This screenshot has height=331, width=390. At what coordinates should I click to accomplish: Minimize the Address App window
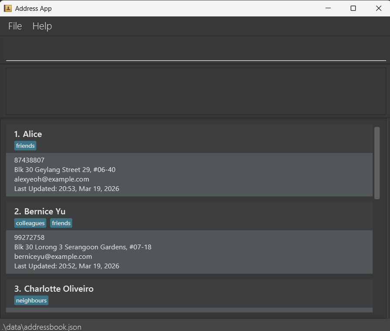328,8
